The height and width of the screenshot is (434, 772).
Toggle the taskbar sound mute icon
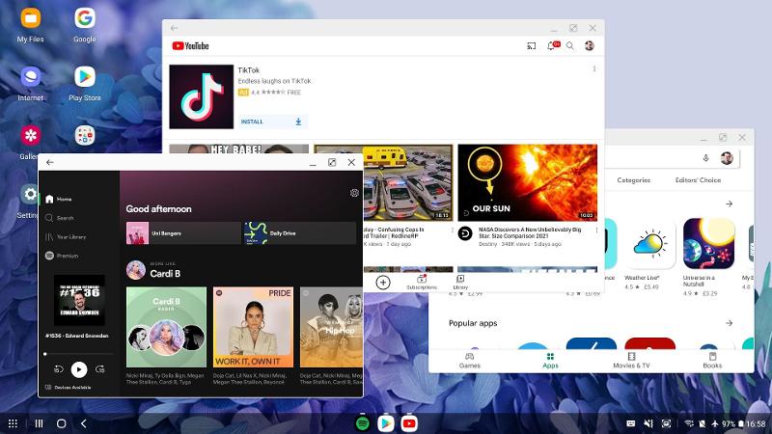point(648,423)
